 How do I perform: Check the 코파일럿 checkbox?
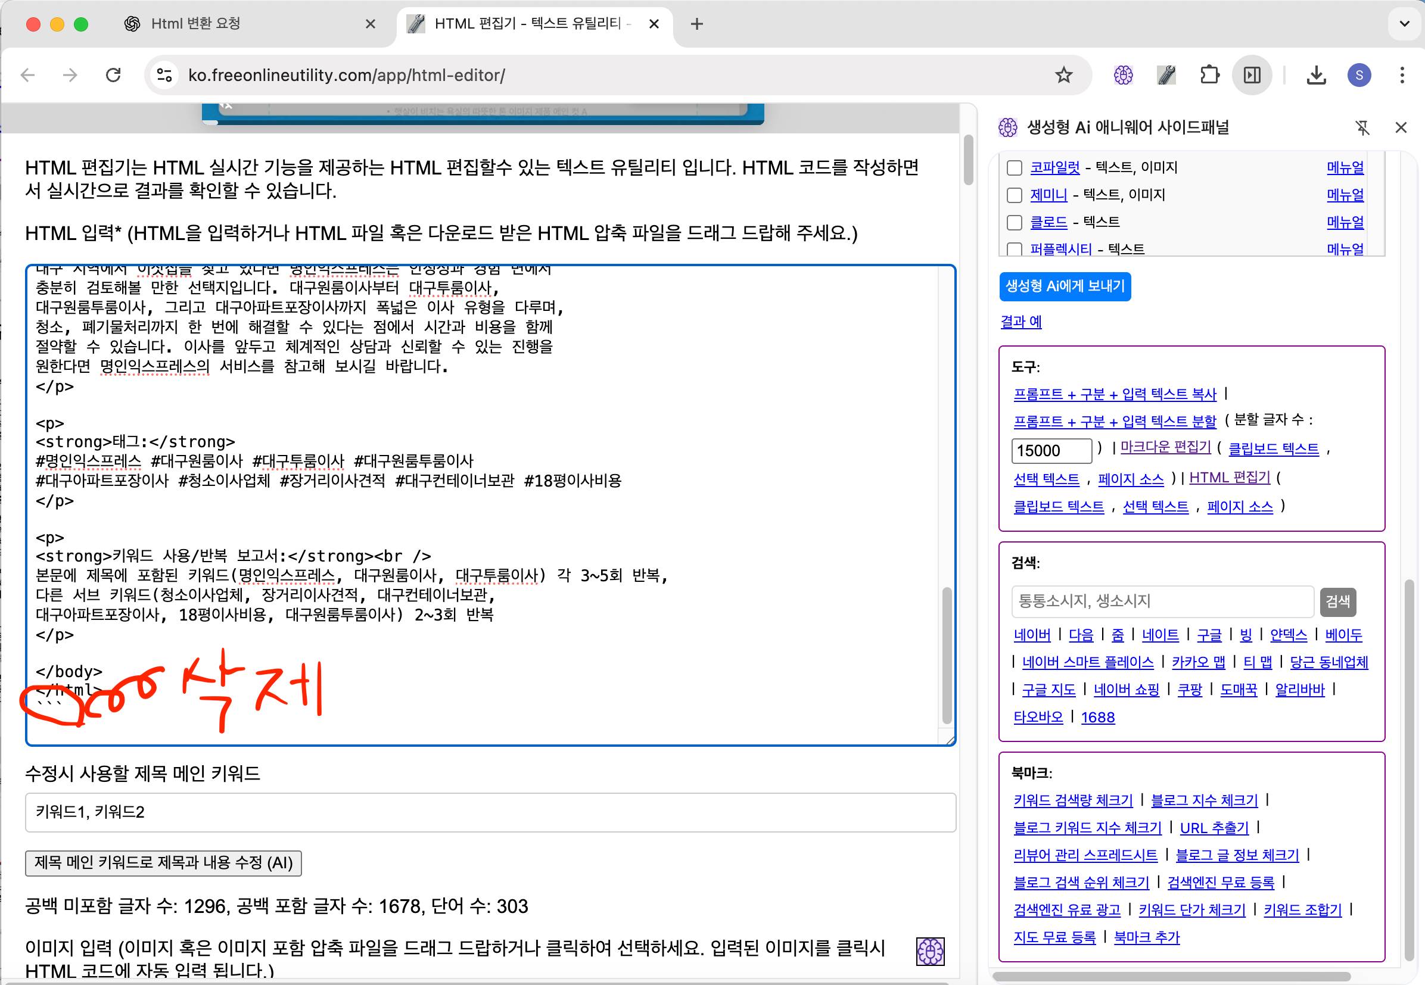[1015, 168]
